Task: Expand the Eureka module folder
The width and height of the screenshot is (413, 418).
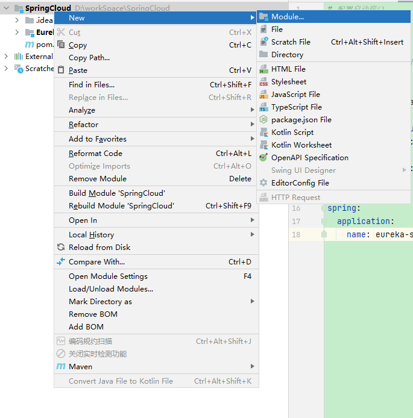Action: 17,33
